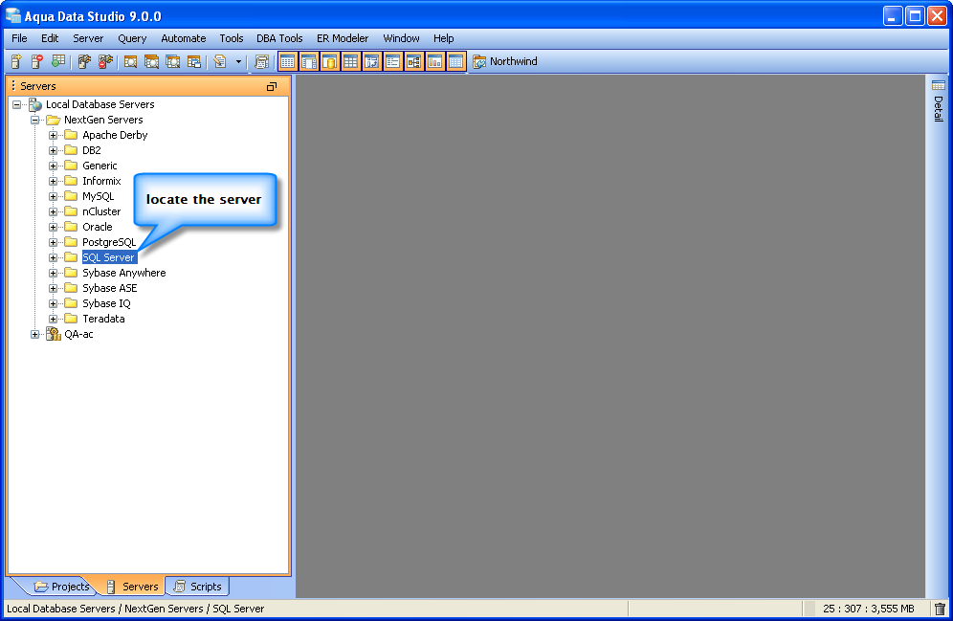Click the second magnifier query window icon
This screenshot has width=953, height=621.
[x=151, y=61]
